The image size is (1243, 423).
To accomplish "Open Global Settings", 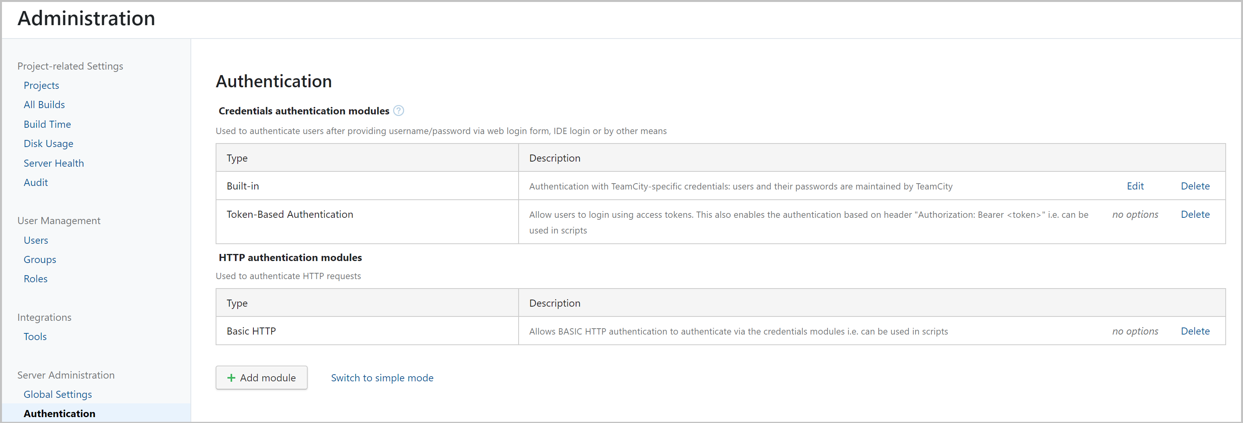I will click(x=57, y=394).
